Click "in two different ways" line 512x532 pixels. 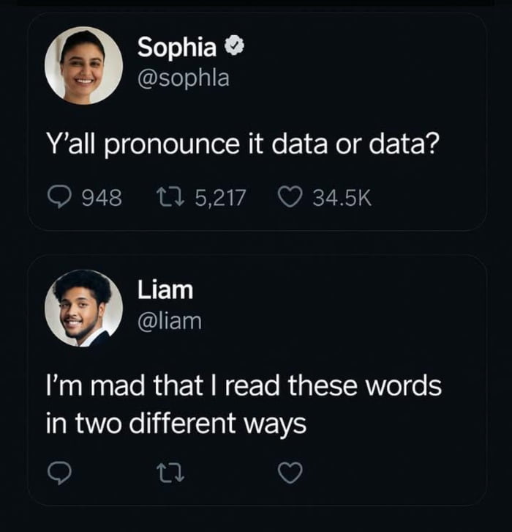[x=176, y=424]
